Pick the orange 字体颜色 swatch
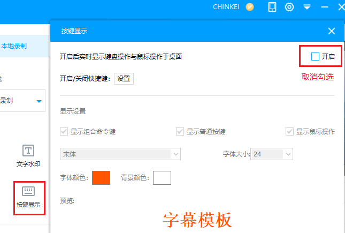The image size is (345, 233). (101, 177)
